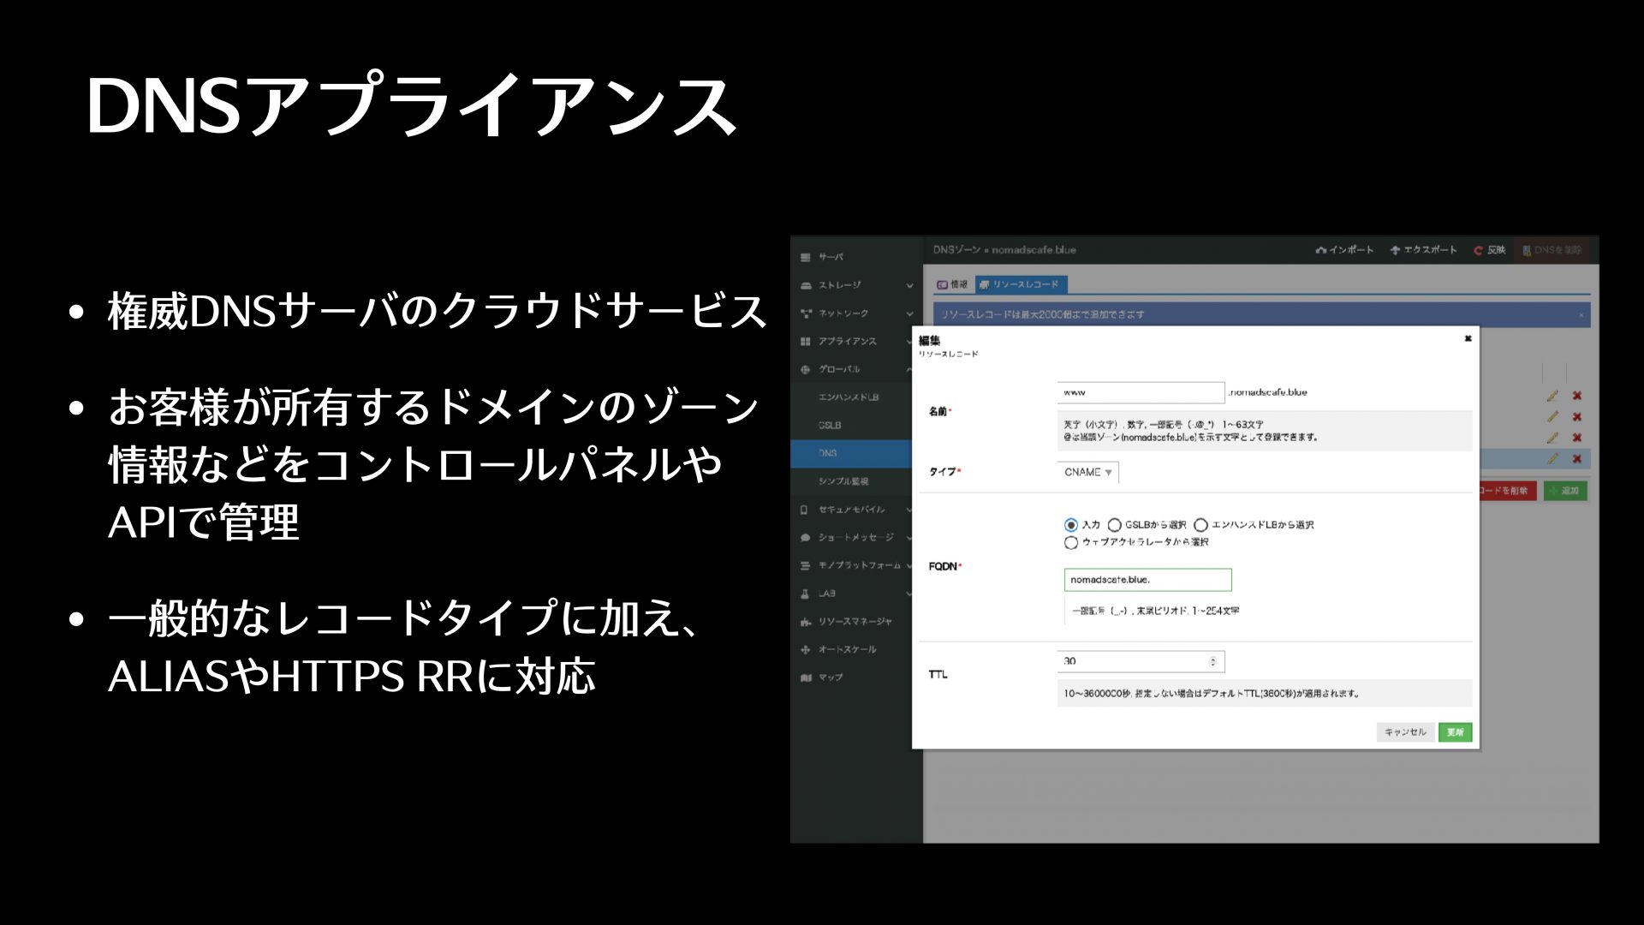This screenshot has width=1644, height=925.
Task: Click third record's red delete X
Action: (1577, 438)
